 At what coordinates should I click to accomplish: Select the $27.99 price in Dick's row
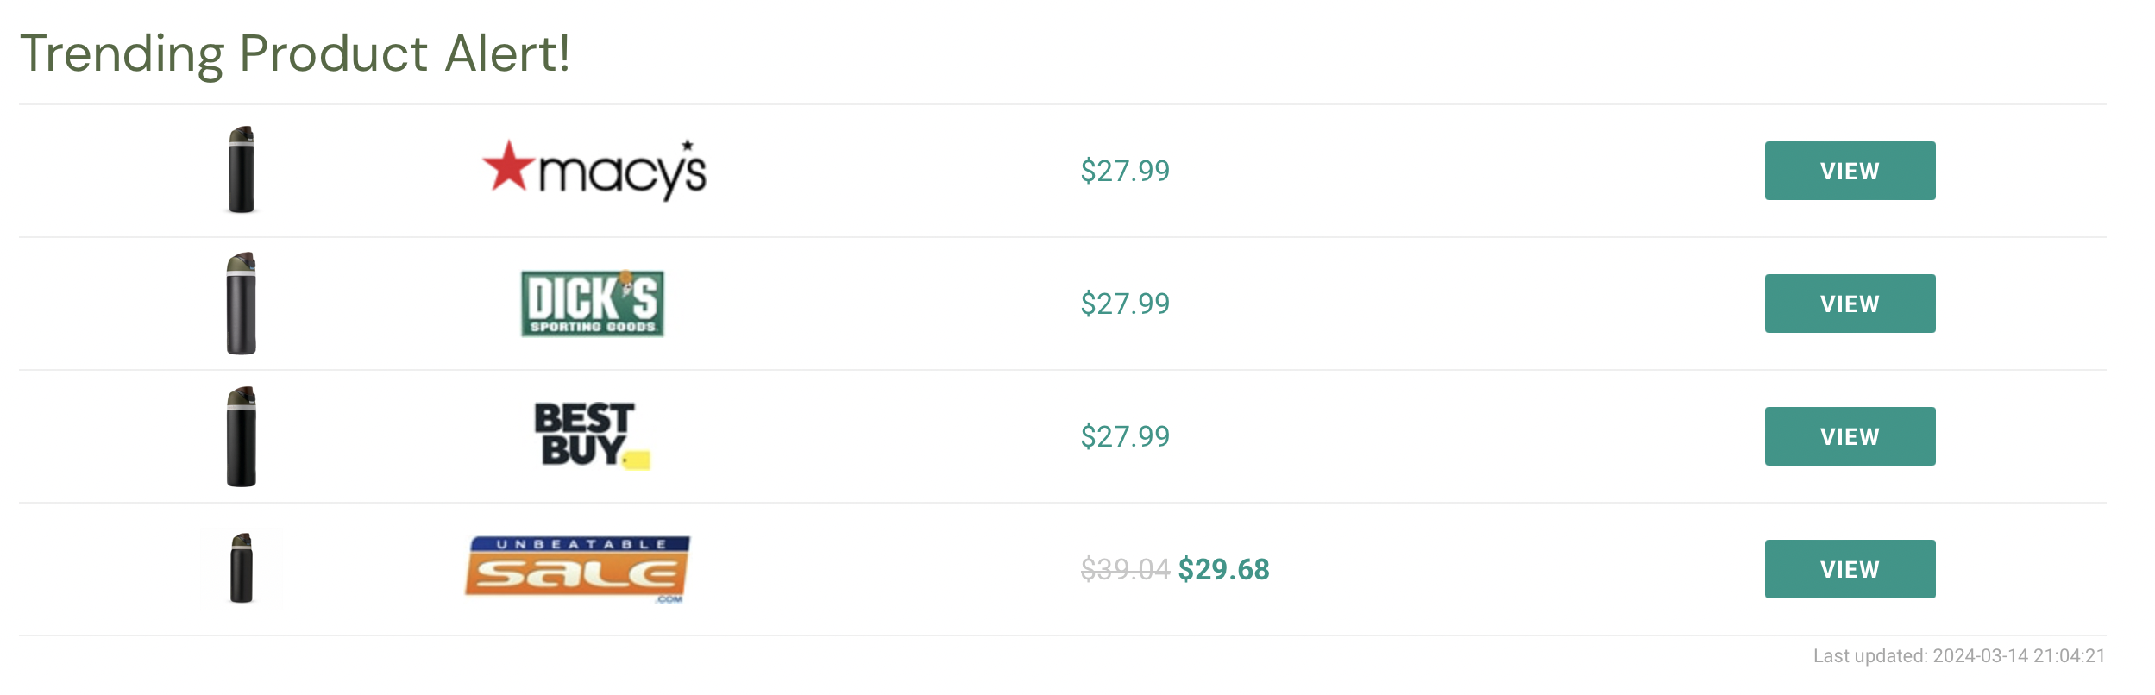pyautogui.click(x=1125, y=304)
